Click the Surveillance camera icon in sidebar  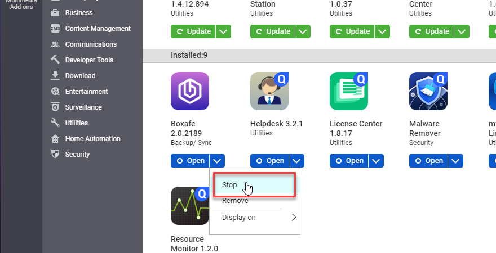[55, 107]
